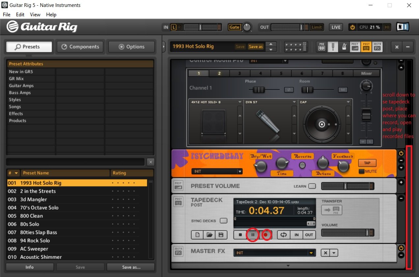Save the Tapedeck recording to disk
Viewport: 419px width, 277px height.
tap(221, 235)
